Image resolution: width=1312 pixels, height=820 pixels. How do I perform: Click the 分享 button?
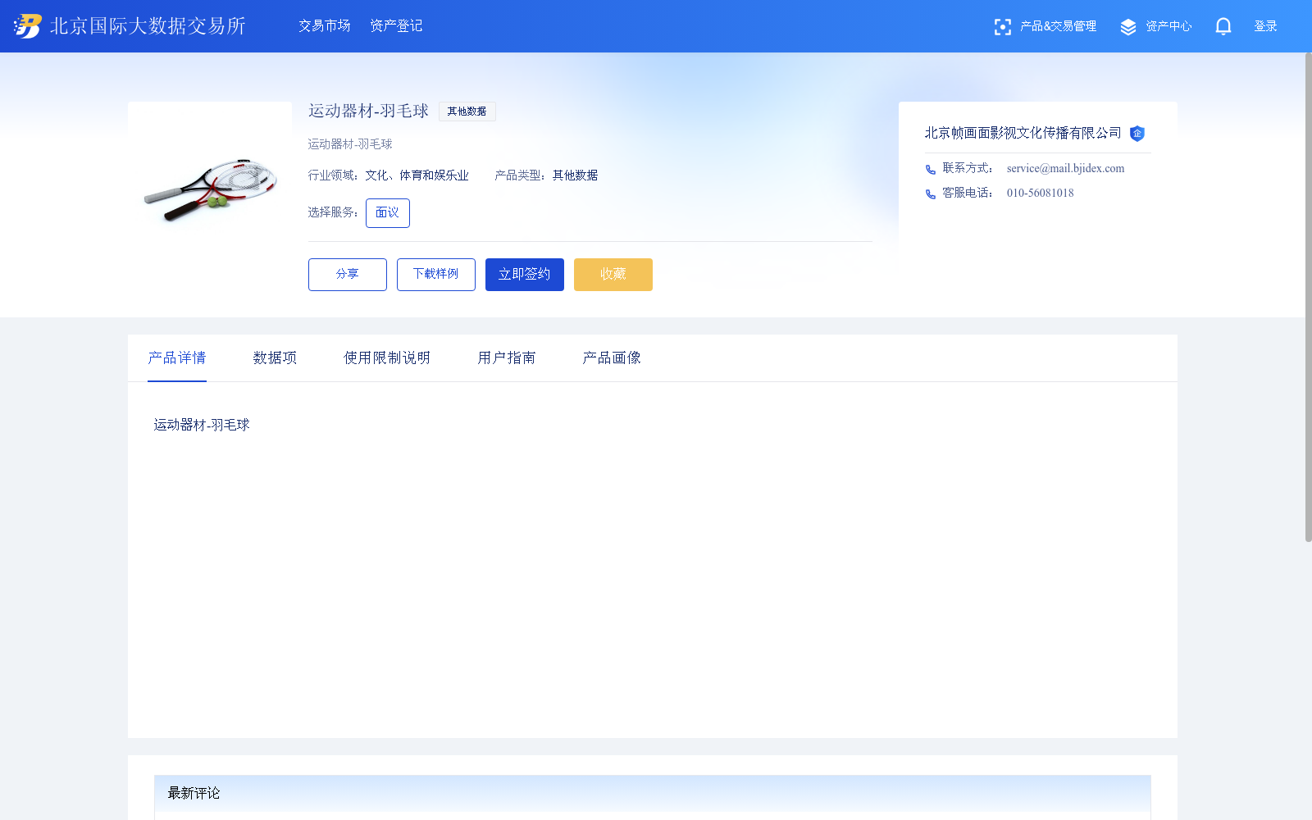[348, 275]
